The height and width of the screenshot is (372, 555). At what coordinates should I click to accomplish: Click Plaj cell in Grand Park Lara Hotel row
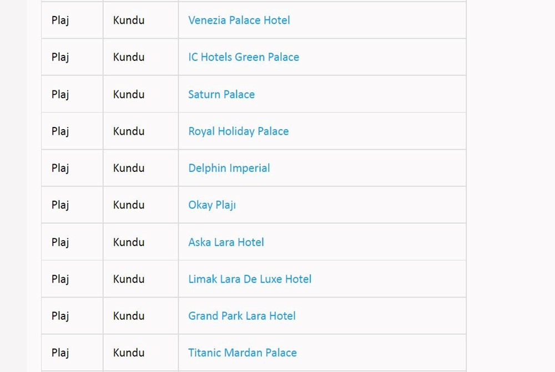[x=60, y=316]
